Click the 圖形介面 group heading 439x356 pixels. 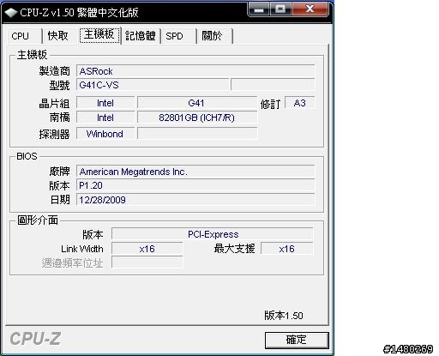click(38, 220)
